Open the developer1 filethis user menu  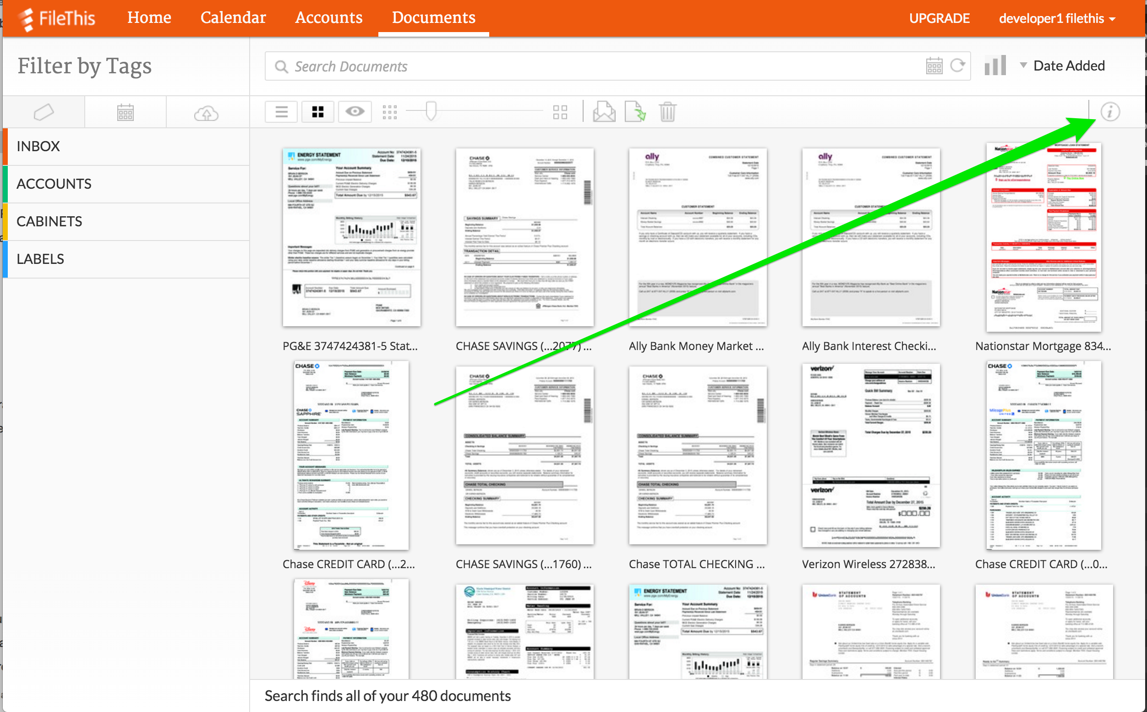1057,19
